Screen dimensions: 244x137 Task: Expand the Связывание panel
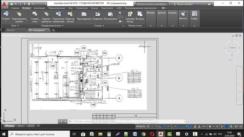(173, 26)
